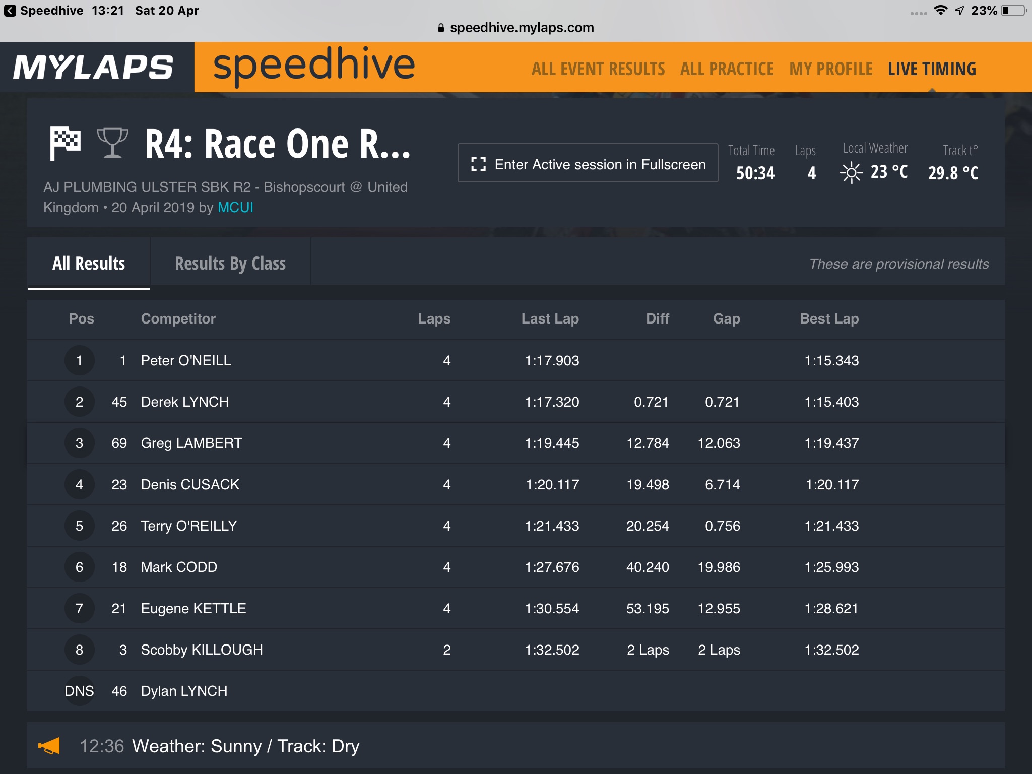Click the orange megaphone announcement icon
This screenshot has height=774, width=1032.
pos(49,746)
